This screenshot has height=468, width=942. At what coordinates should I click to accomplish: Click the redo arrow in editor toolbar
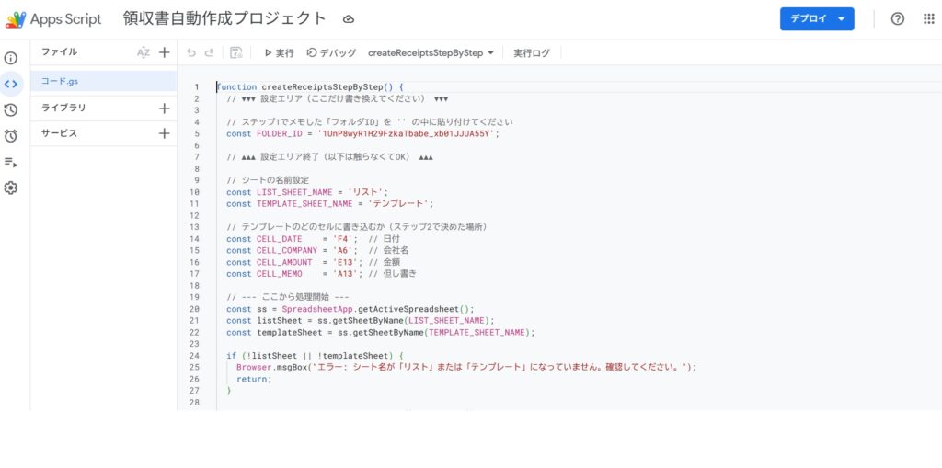pos(210,53)
